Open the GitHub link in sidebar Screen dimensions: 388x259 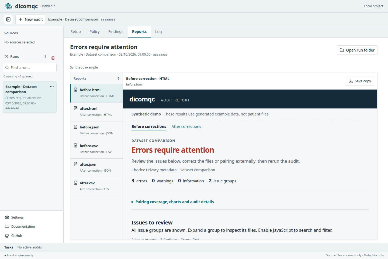click(x=13, y=236)
